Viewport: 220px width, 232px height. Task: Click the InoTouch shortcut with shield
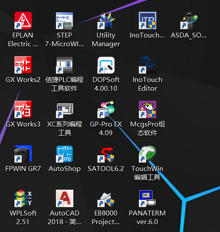point(148,20)
